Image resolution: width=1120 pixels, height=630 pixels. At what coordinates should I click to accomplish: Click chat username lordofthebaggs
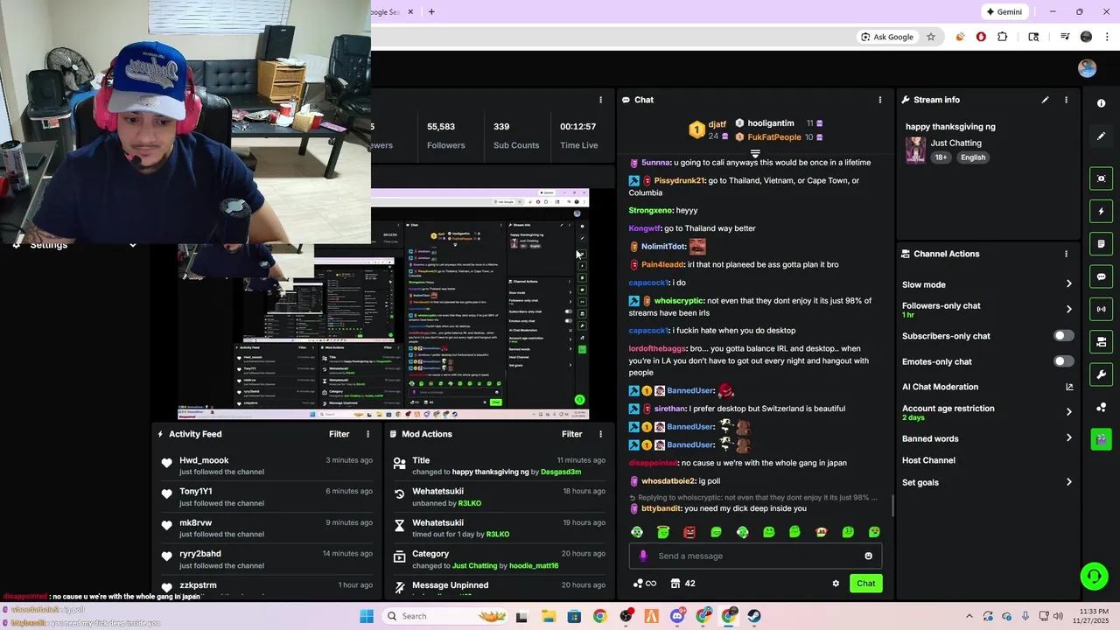(x=658, y=349)
